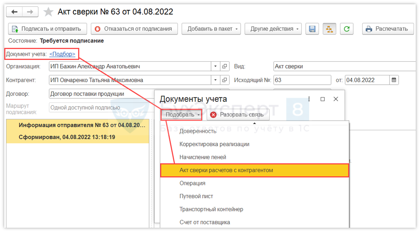Open the Организация field's open-form icon
The height and width of the screenshot is (232, 420).
click(225, 67)
